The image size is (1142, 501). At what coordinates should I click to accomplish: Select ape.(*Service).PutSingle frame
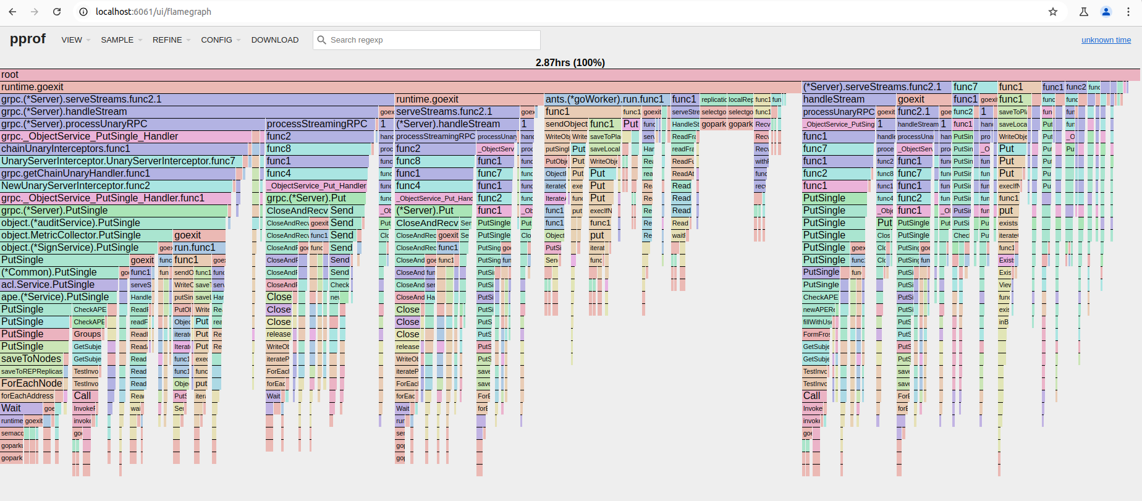pos(59,297)
